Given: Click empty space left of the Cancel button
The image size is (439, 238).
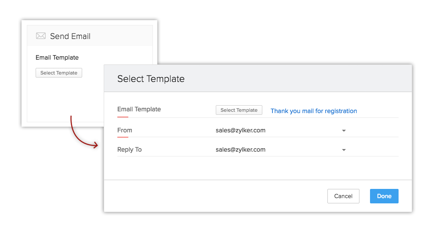Looking at the screenshot, I should [x=220, y=196].
